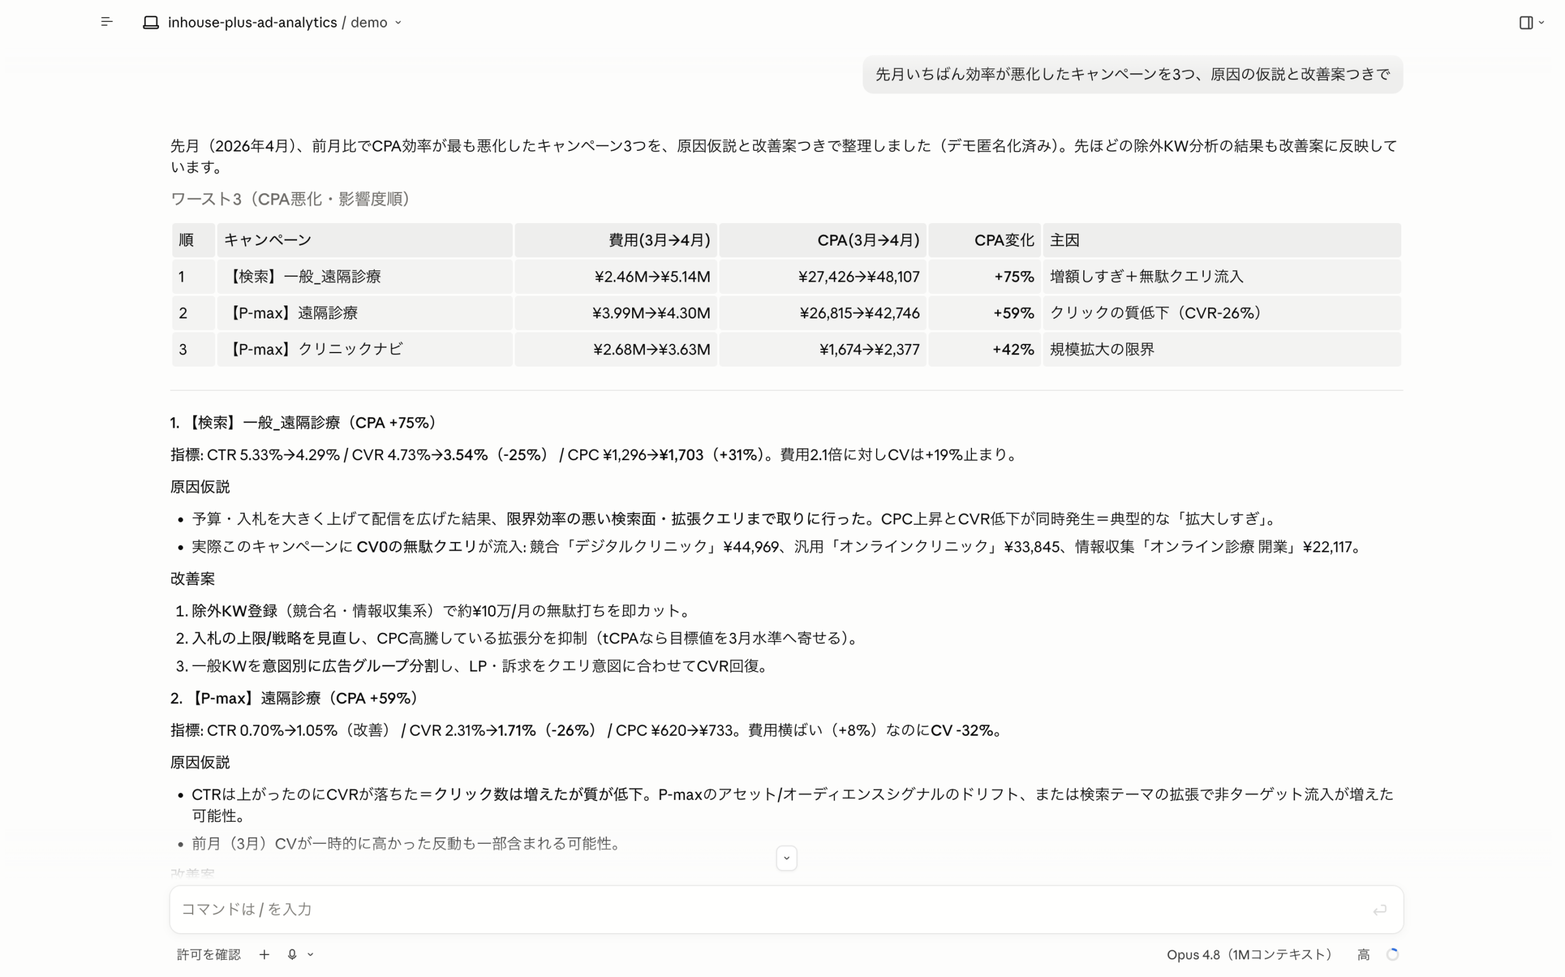Click the 規模拡大の限界 cause cell
Viewport: 1565px width, 977px height.
tap(1222, 349)
